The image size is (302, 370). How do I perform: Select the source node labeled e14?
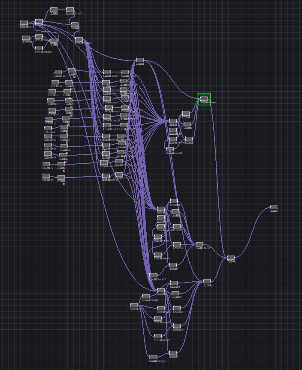pyautogui.click(x=26, y=38)
